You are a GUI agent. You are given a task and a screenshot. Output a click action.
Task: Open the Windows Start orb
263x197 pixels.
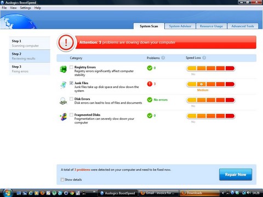point(8,193)
